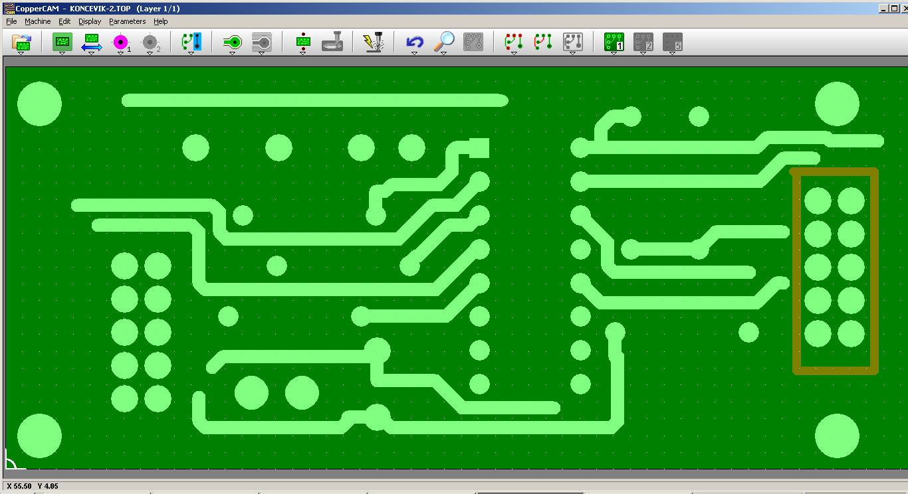Select the green layer 1 icon
This screenshot has height=494, width=908.
[614, 43]
